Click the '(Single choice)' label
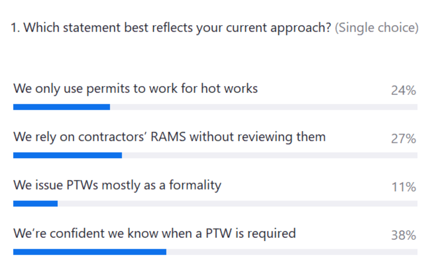Image resolution: width=442 pixels, height=278 pixels. pyautogui.click(x=376, y=28)
